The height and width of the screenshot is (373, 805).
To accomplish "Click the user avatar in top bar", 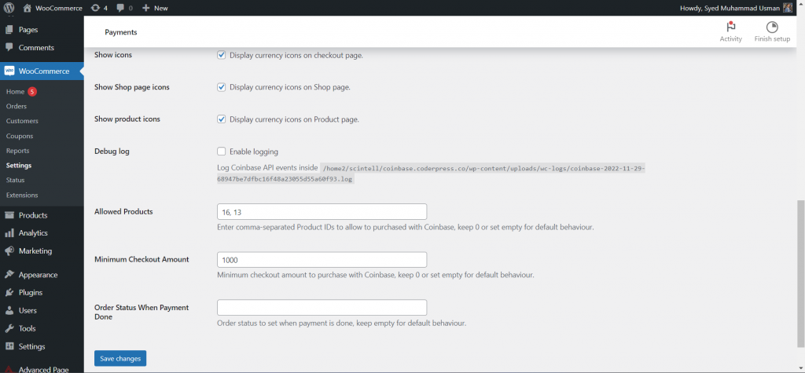I will pyautogui.click(x=788, y=7).
